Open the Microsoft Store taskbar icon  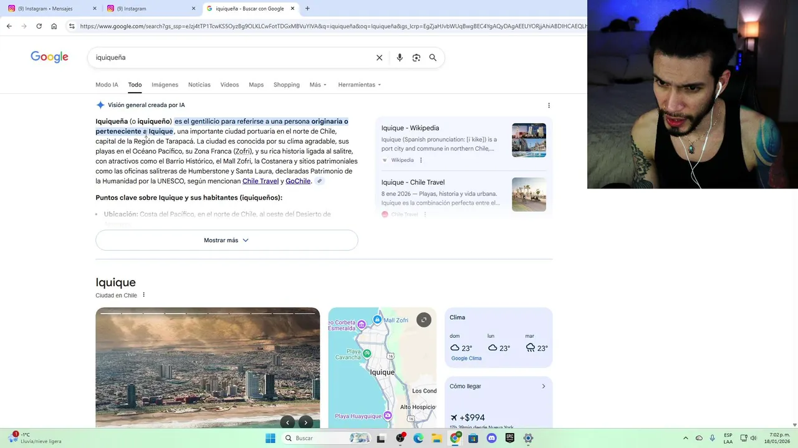coord(473,438)
